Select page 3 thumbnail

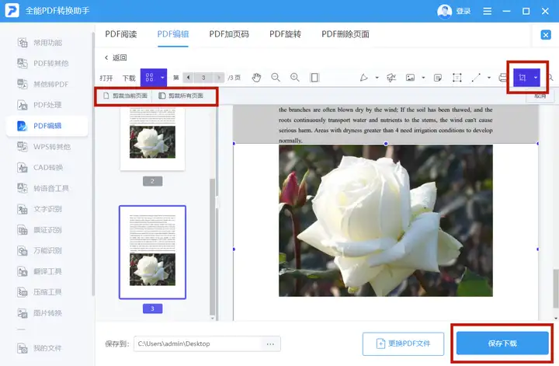153,253
